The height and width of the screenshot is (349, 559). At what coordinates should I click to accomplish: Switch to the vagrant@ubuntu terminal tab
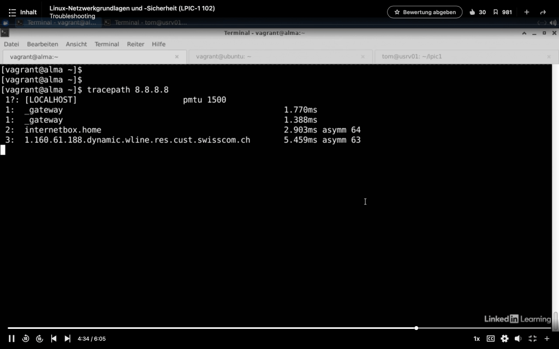(x=224, y=56)
